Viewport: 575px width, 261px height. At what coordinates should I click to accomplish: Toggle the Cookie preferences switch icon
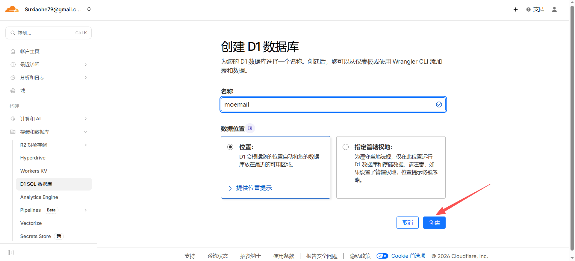(x=382, y=256)
